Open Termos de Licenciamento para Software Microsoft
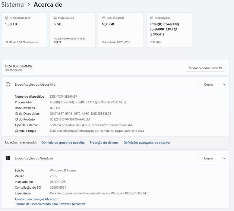This screenshot has height=211, width=234. tap(50, 204)
